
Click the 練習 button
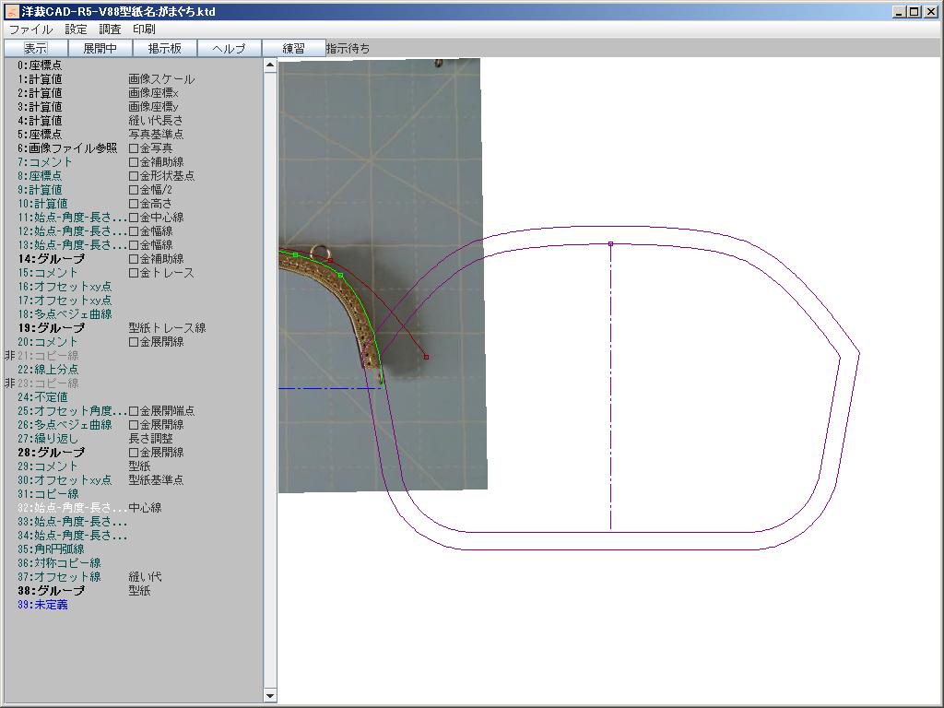tap(294, 48)
